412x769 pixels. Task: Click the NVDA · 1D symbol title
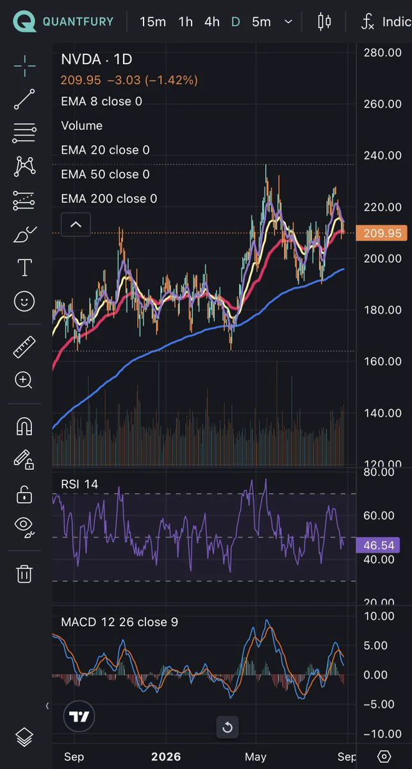click(x=96, y=60)
